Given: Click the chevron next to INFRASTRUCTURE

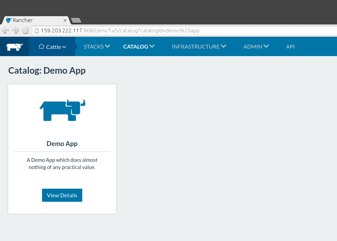Looking at the screenshot, I should 223,46.
